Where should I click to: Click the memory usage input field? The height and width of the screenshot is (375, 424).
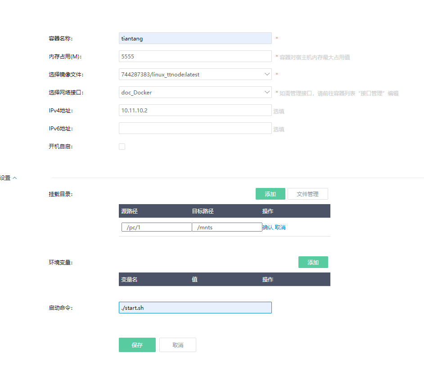click(195, 57)
